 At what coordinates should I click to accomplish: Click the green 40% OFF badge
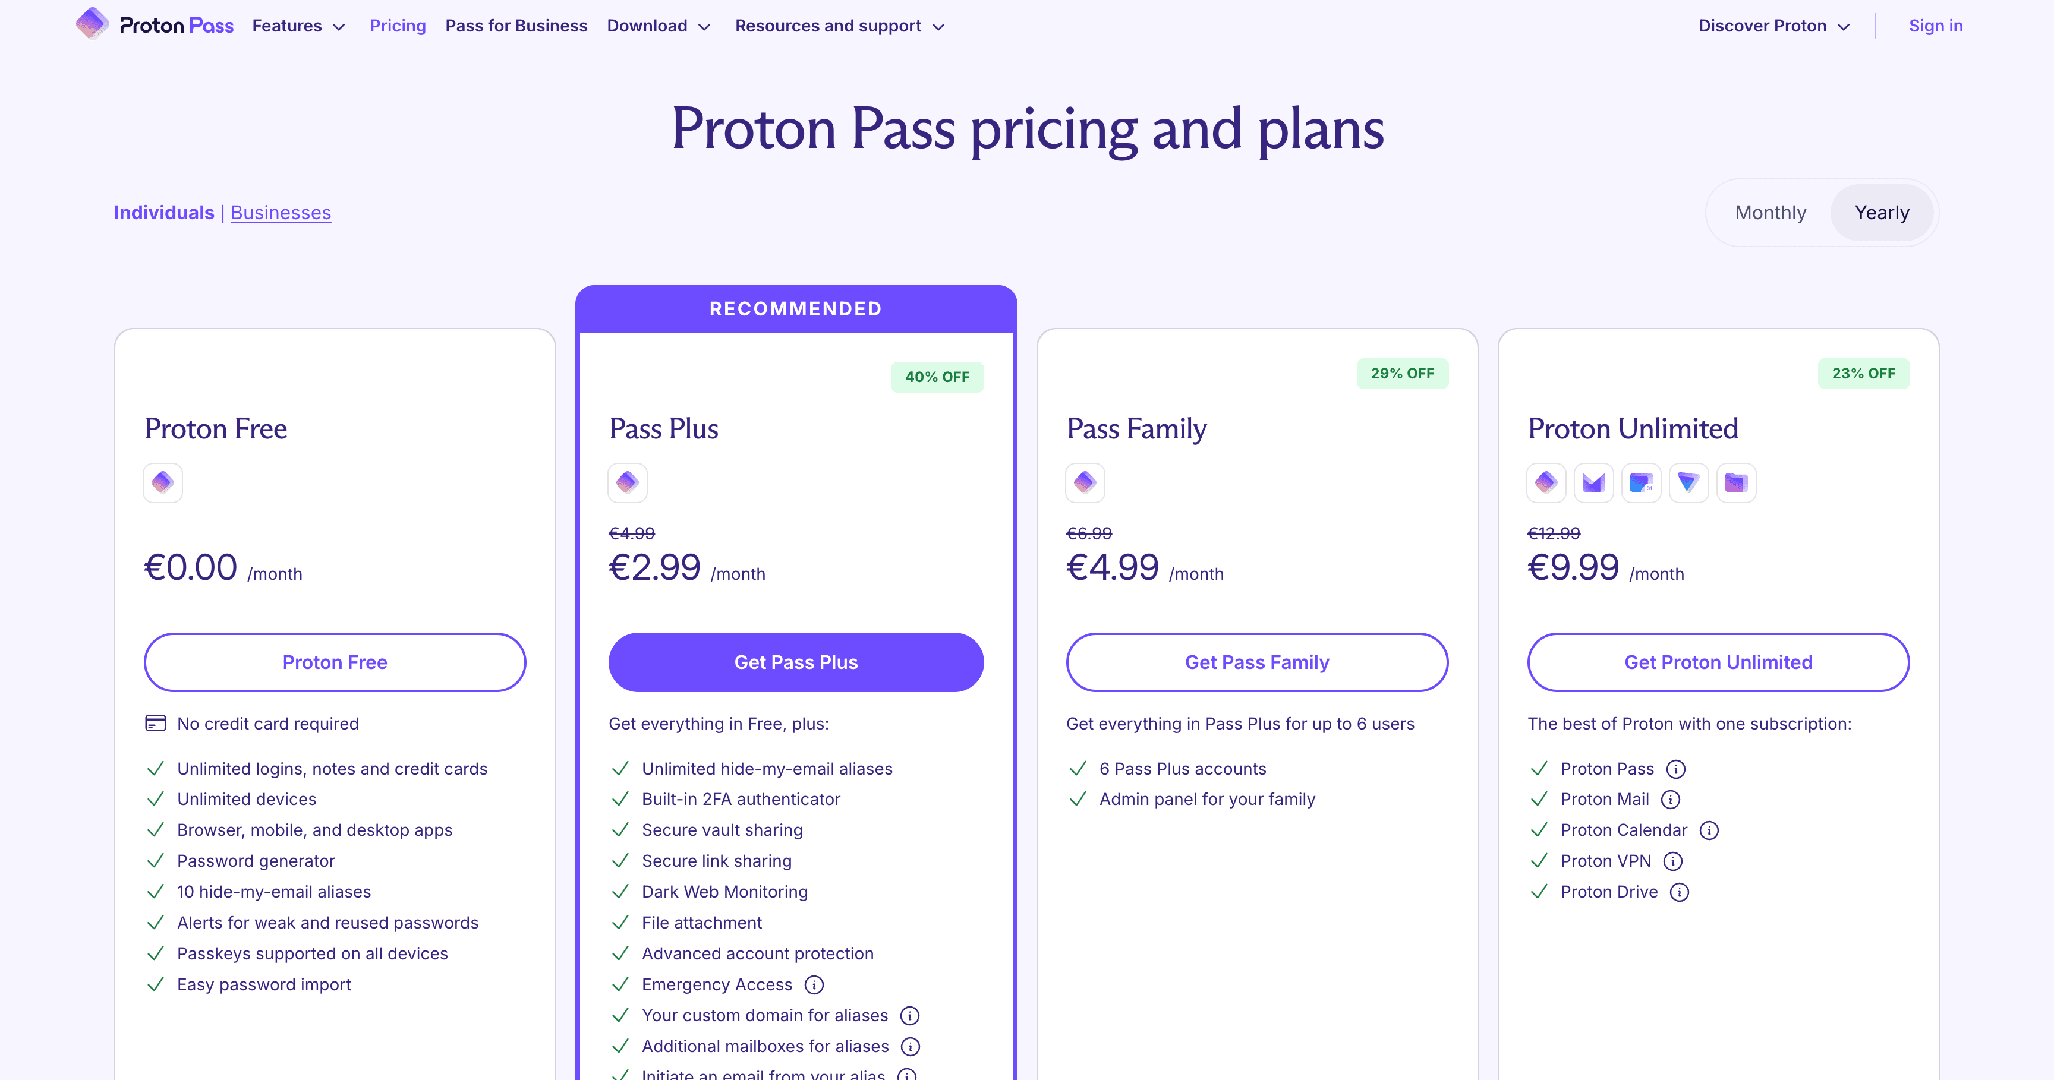937,376
